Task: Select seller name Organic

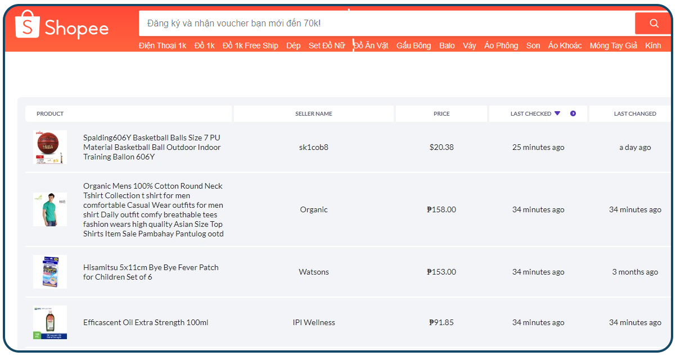Action: (314, 209)
